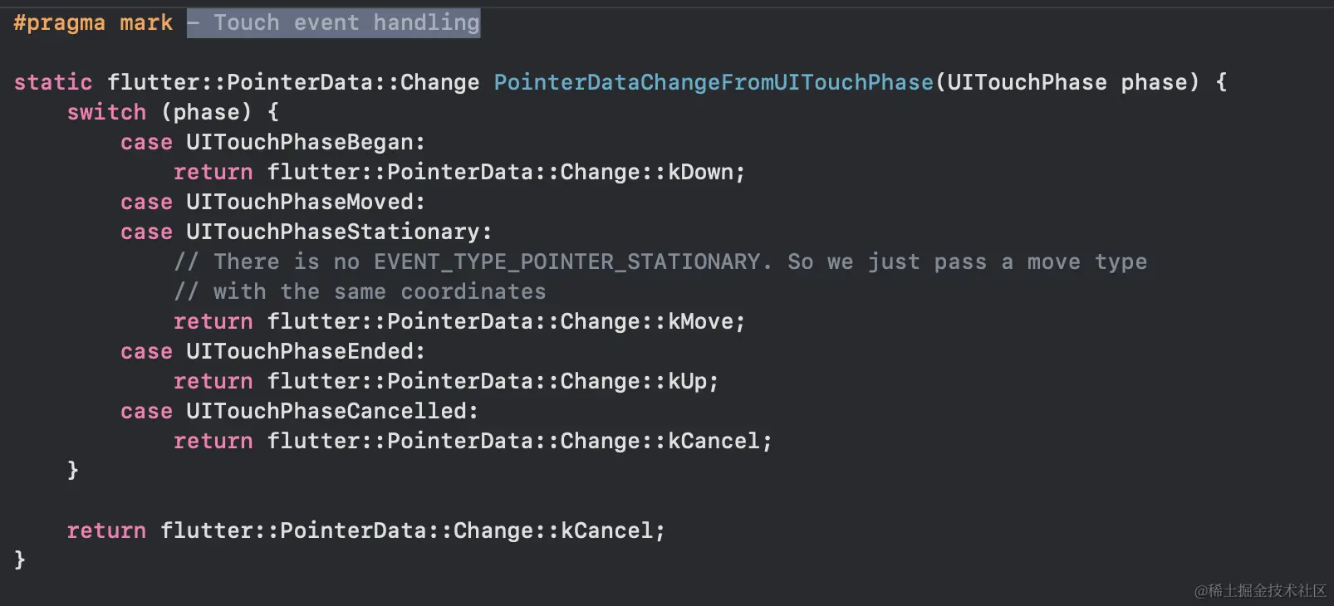The height and width of the screenshot is (606, 1334).
Task: Click the 'mark' word after #pragma
Action: pyautogui.click(x=146, y=22)
